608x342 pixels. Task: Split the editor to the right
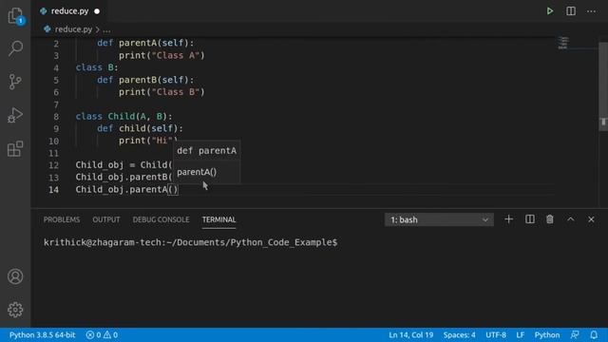571,10
